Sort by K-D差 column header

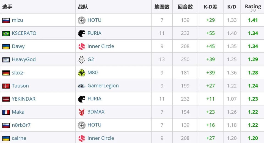[x=210, y=7]
